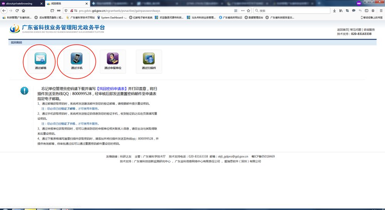Select the 通过手机 phone recovery icon
This screenshot has width=385, height=210.
[x=77, y=59]
